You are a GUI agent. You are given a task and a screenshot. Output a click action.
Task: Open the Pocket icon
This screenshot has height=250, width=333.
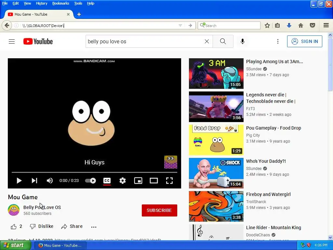coord(313,25)
